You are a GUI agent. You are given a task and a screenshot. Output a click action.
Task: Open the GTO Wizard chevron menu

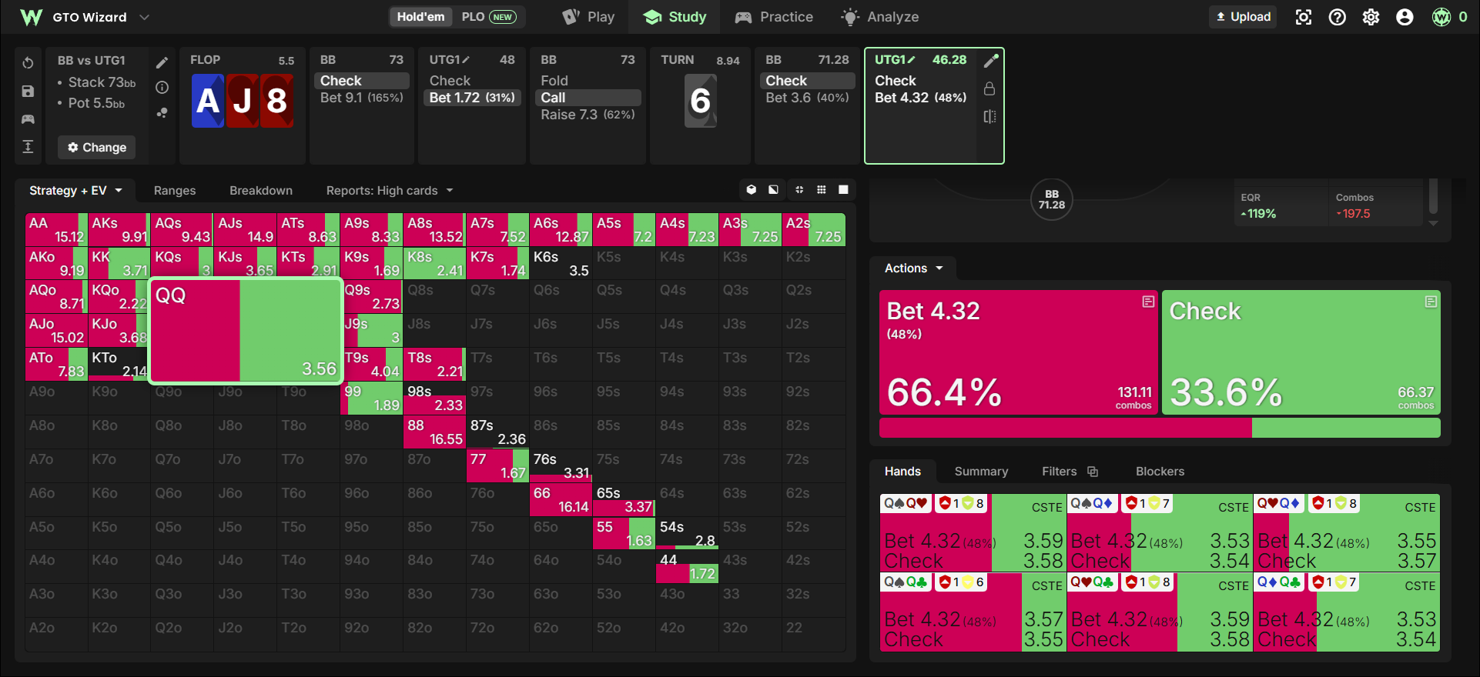tap(144, 17)
